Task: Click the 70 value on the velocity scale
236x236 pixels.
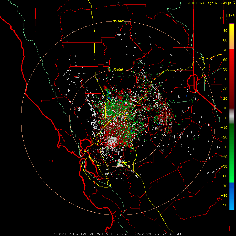Action: [x=225, y=50]
